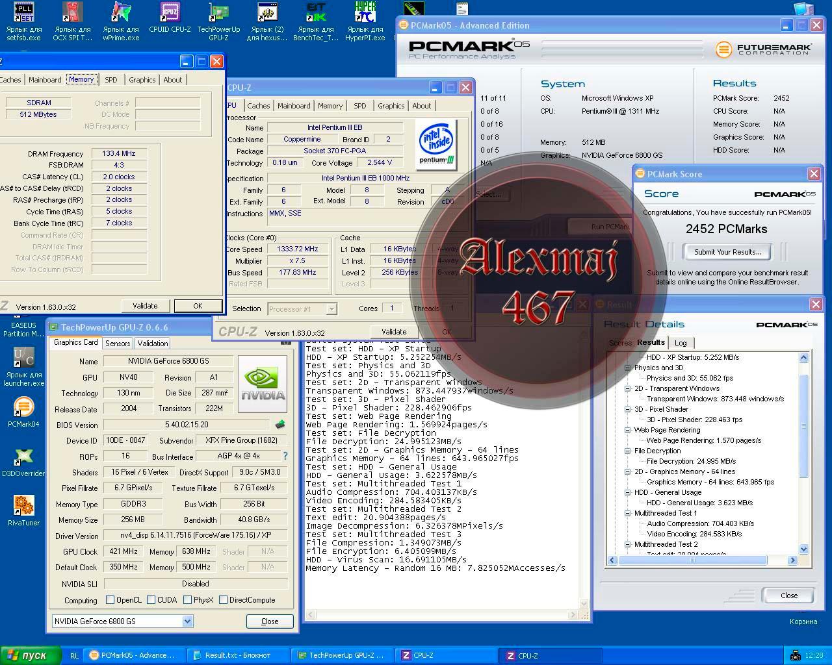The width and height of the screenshot is (832, 665).
Task: Open the Recycle Bin (Корзина) icon
Action: (803, 621)
